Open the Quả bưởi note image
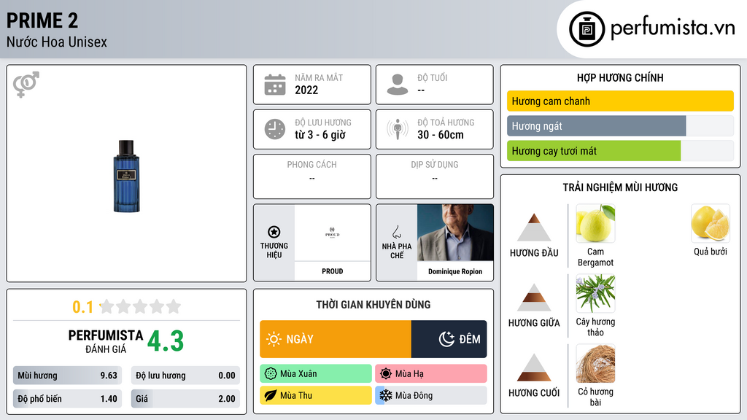The image size is (747, 420). click(x=711, y=223)
